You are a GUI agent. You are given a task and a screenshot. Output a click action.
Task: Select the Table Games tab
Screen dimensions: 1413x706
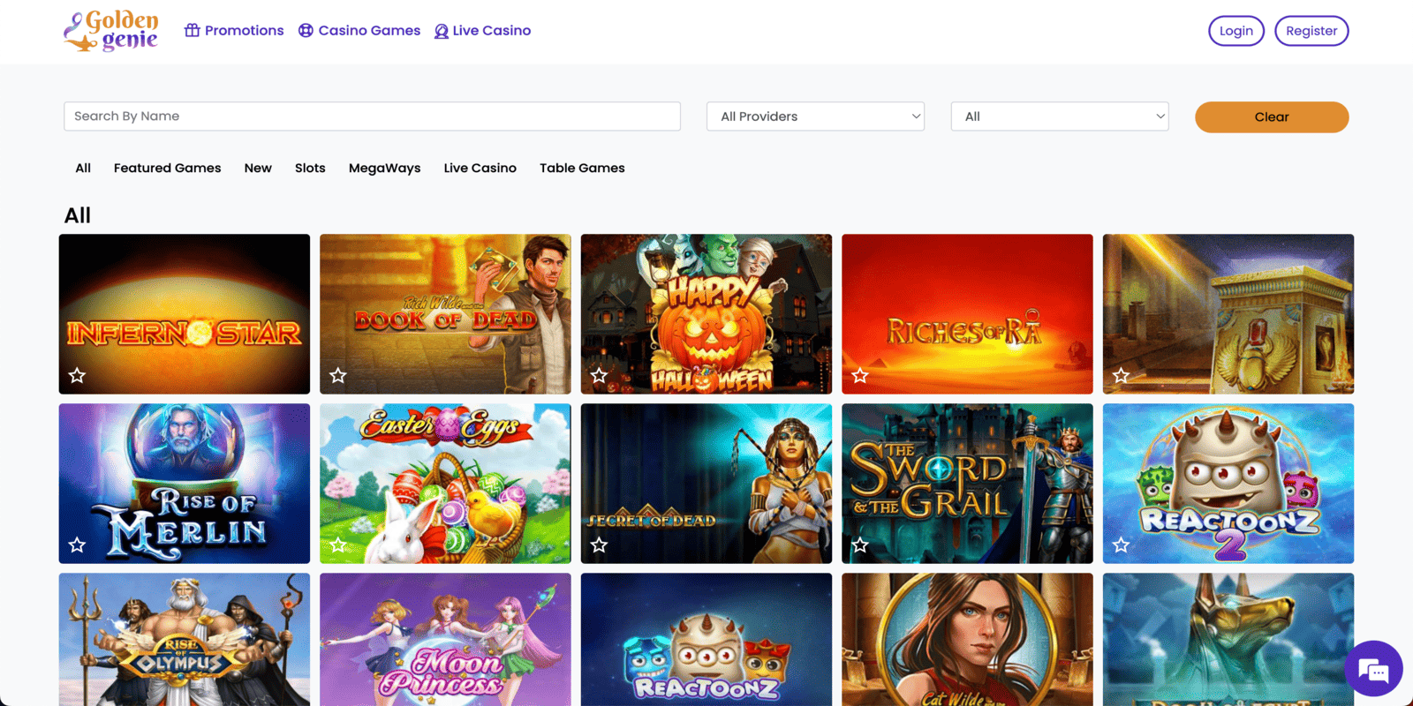(582, 168)
